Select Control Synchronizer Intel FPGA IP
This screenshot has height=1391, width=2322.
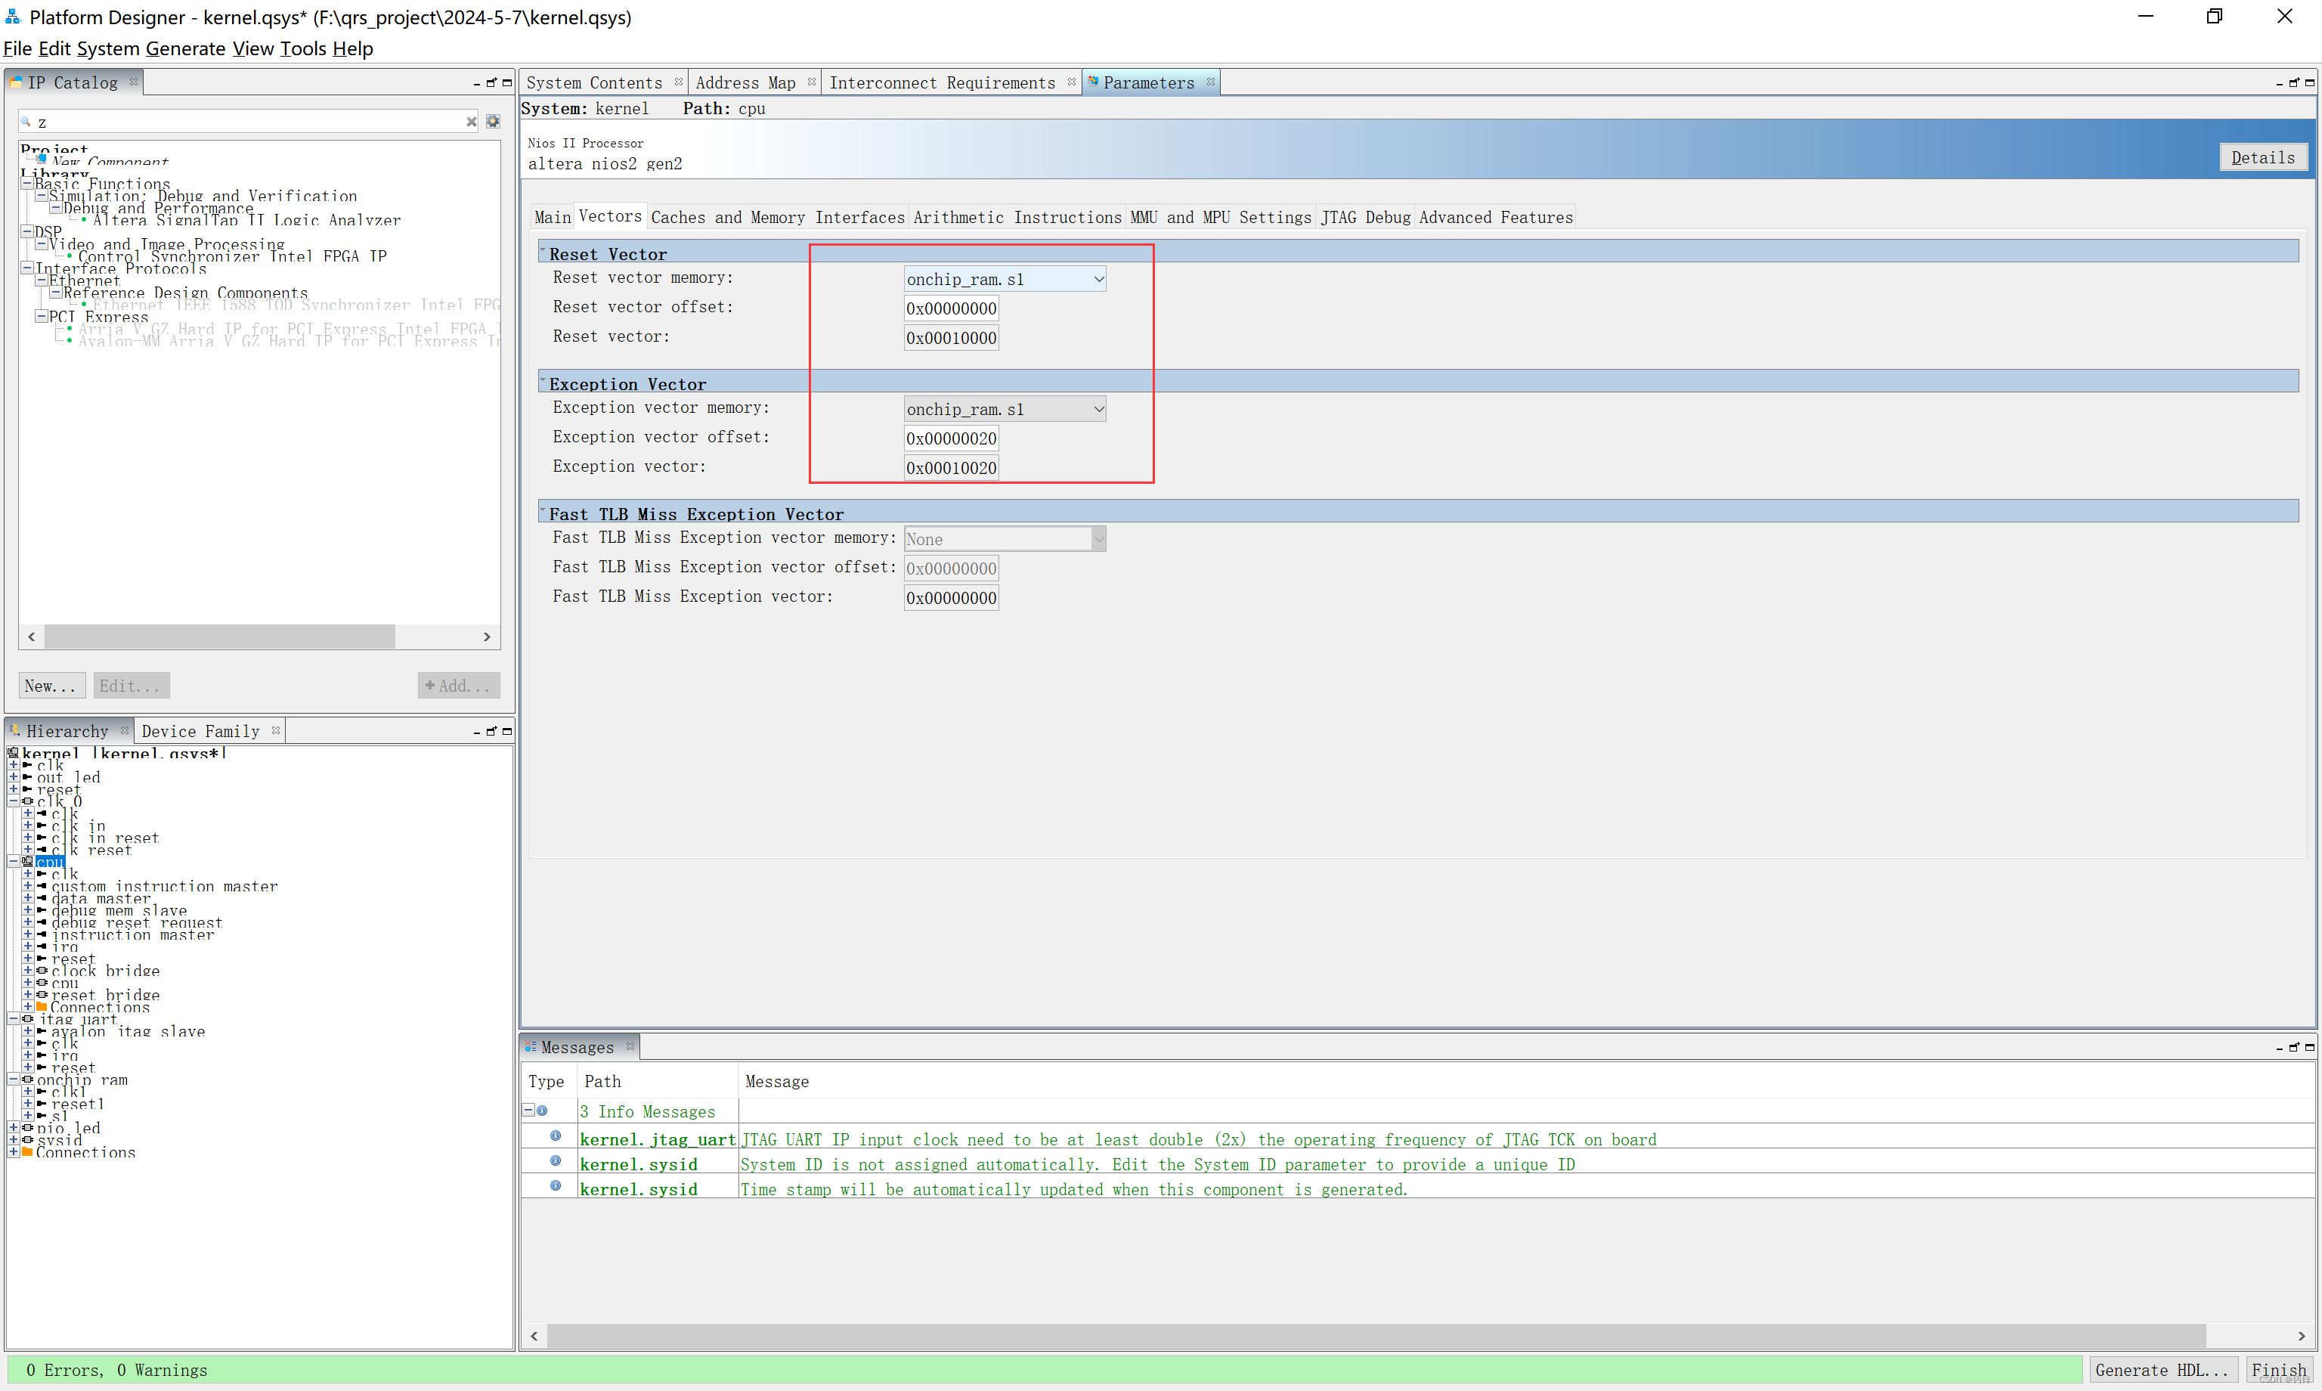coord(232,256)
